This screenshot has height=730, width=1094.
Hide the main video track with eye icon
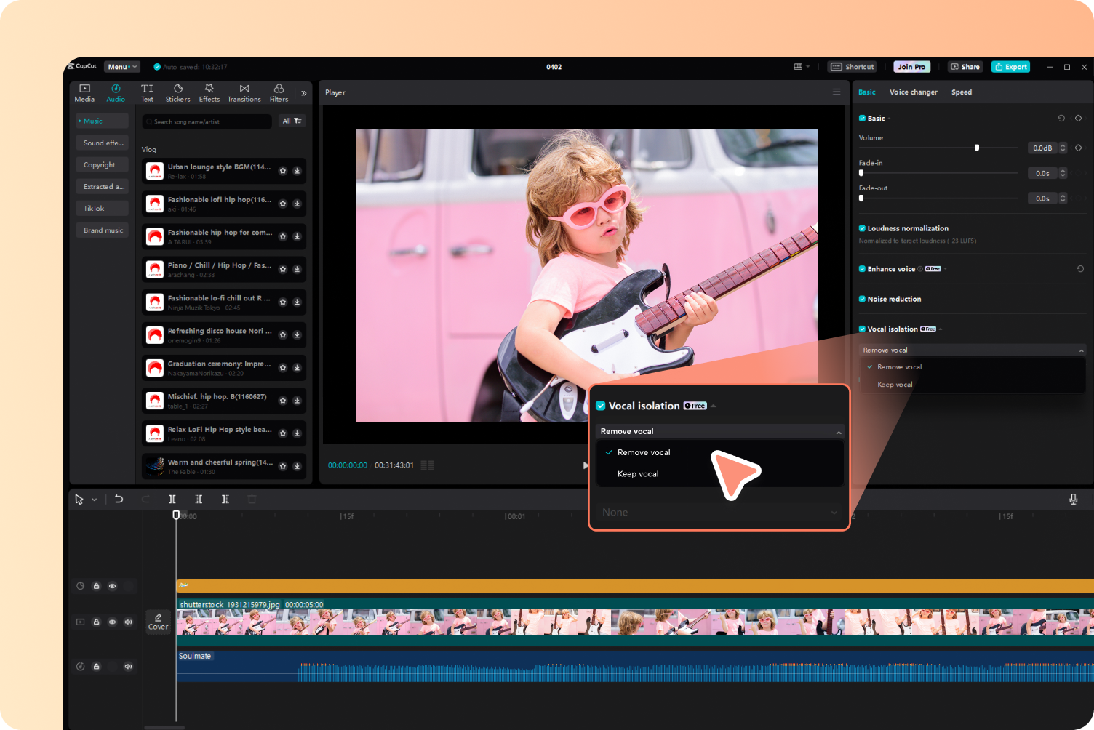pos(112,622)
